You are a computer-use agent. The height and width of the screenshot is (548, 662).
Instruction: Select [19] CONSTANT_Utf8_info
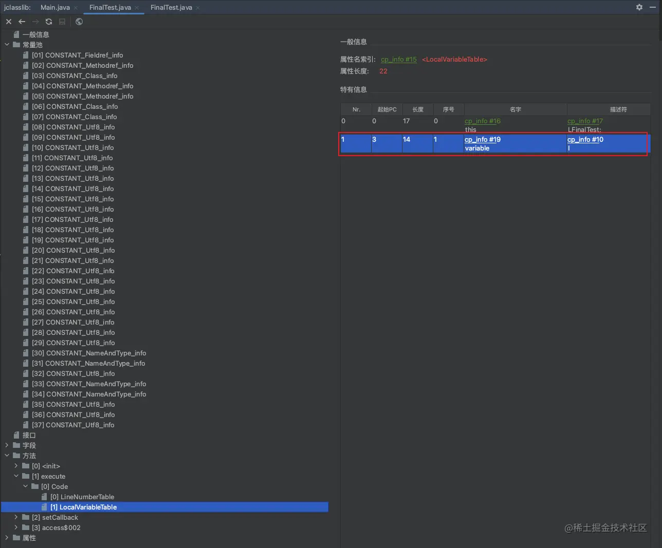(x=73, y=240)
